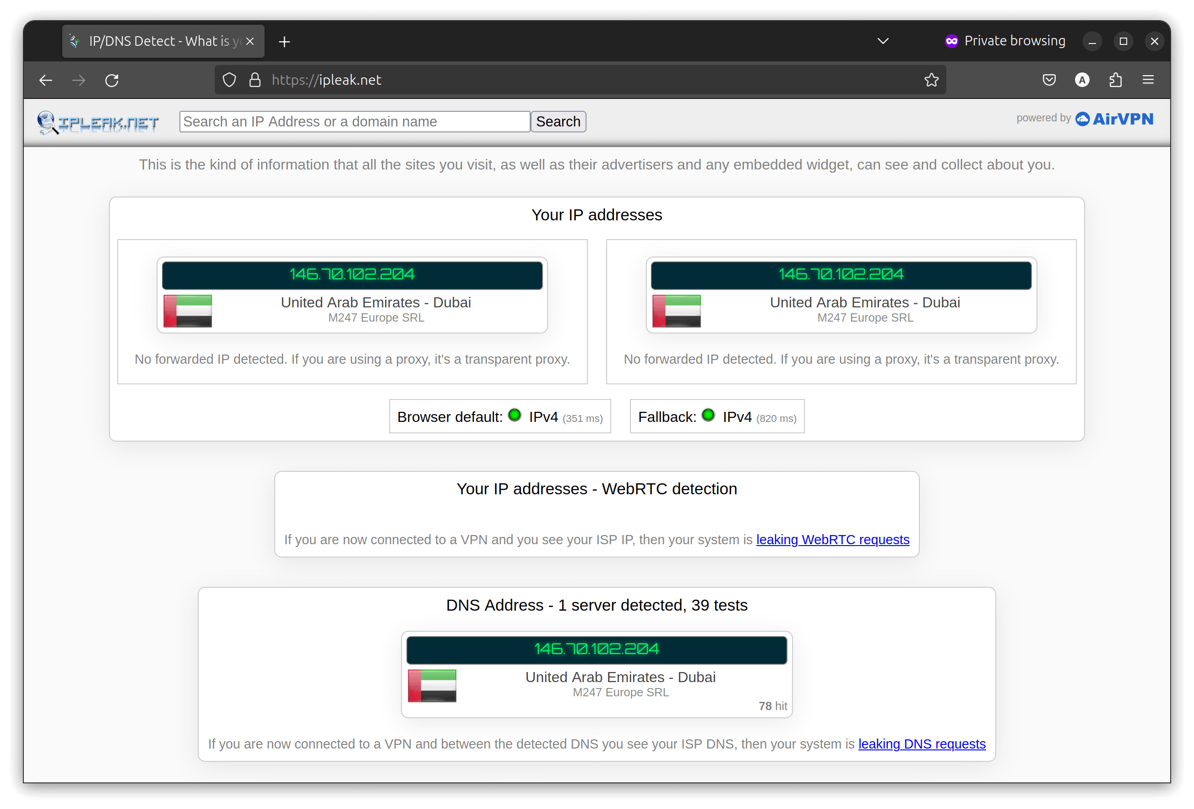Save page to Pocket
This screenshot has width=1194, height=809.
(1049, 80)
